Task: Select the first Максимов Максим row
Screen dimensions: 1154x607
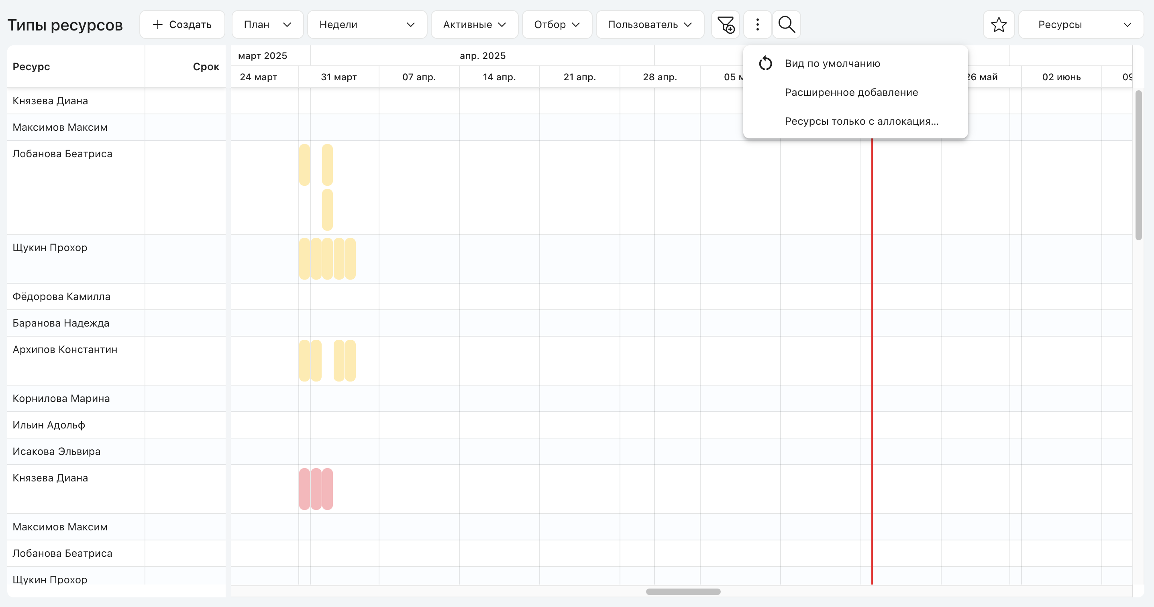Action: 116,127
